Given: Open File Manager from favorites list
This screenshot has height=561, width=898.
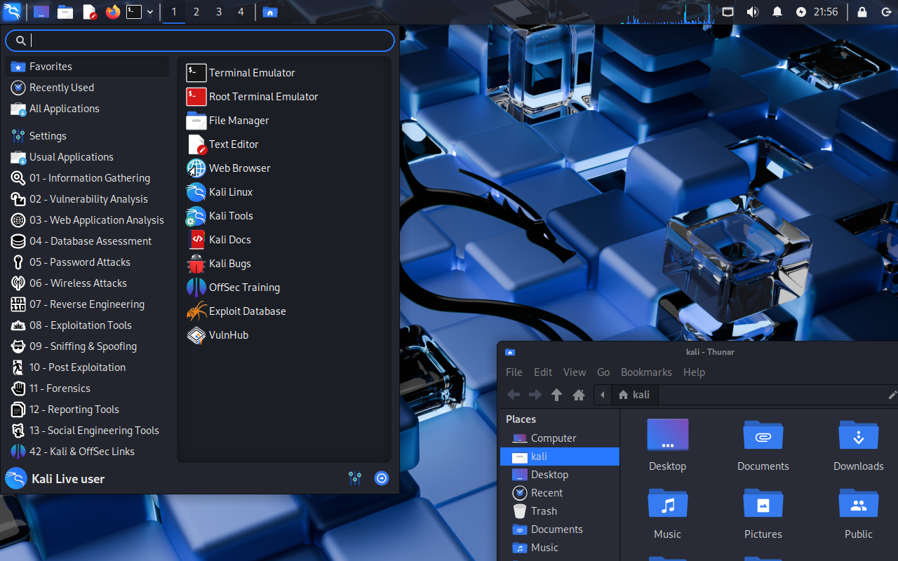Looking at the screenshot, I should pyautogui.click(x=284, y=121).
